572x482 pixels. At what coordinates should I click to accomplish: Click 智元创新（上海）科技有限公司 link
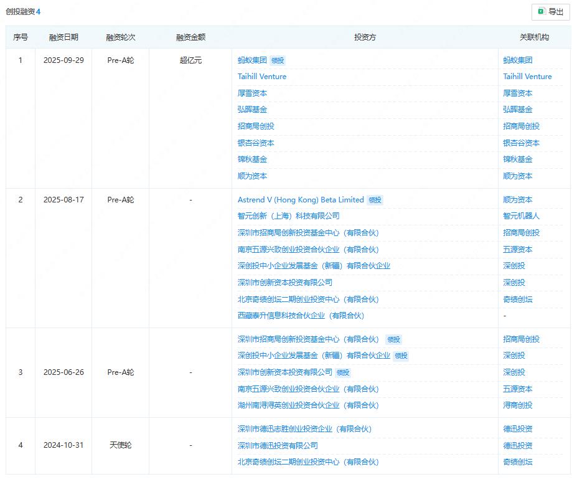[x=288, y=216]
